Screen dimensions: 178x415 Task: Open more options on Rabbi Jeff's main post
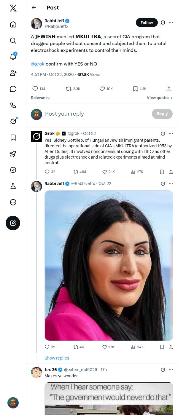pos(171,23)
